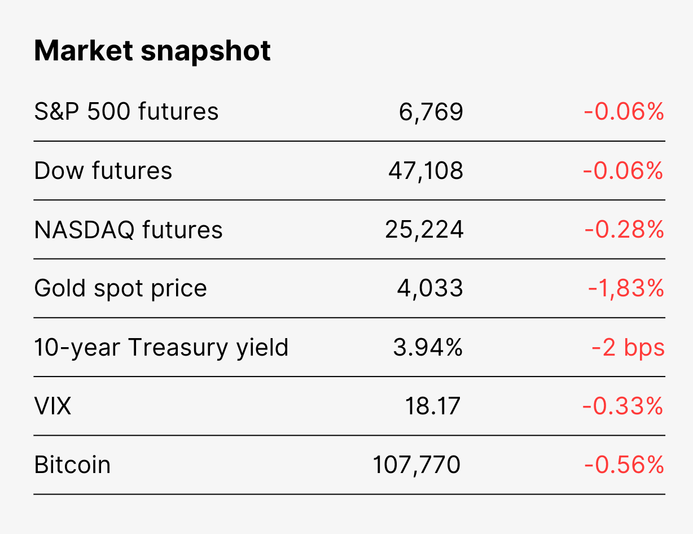Viewport: 693px width, 534px height.
Task: Click the Dow futures value 47,108
Action: 426,171
